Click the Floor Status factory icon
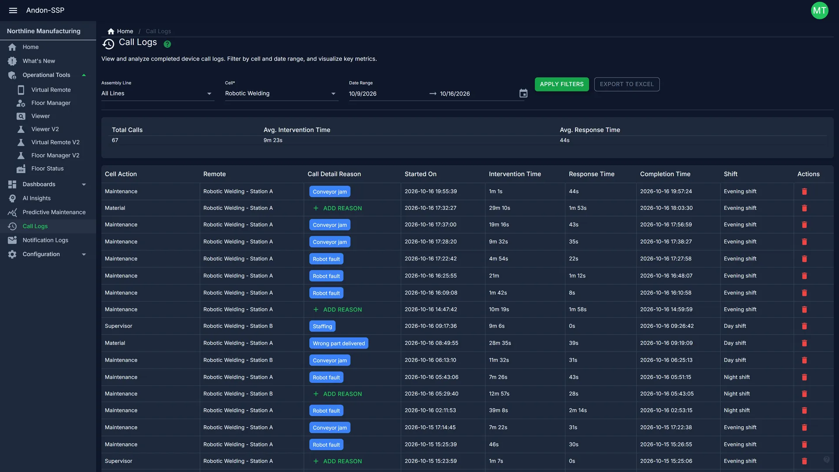This screenshot has height=472, width=839. click(21, 169)
